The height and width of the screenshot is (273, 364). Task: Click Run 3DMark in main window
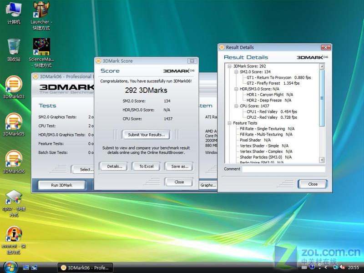[x=61, y=185]
